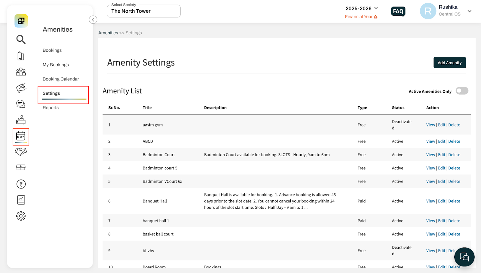
Task: Click 'Central CS' role text
Action: 449,14
